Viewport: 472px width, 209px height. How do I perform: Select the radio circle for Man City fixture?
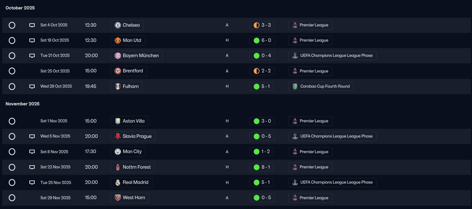[12, 152]
